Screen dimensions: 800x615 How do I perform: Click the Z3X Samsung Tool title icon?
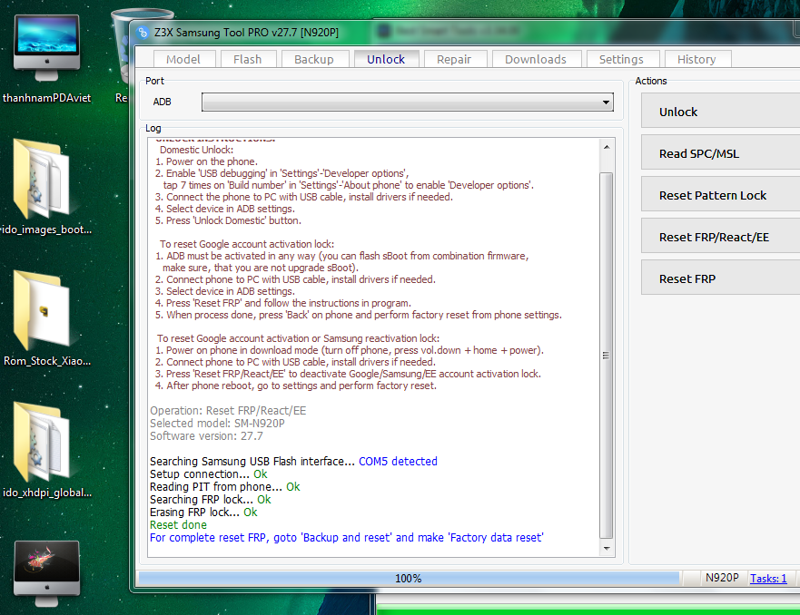[143, 32]
